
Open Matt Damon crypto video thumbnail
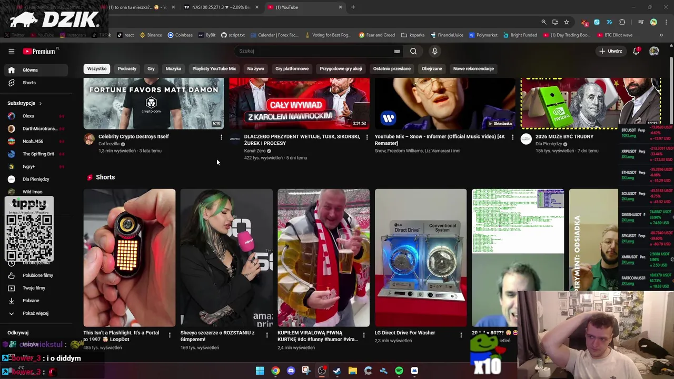click(x=154, y=103)
